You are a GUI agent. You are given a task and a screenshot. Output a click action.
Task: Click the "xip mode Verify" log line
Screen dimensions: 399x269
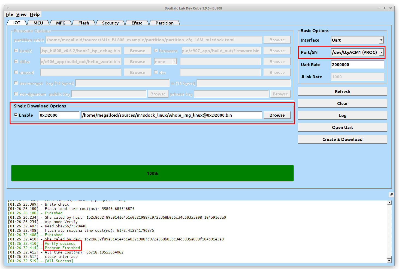click(61, 222)
